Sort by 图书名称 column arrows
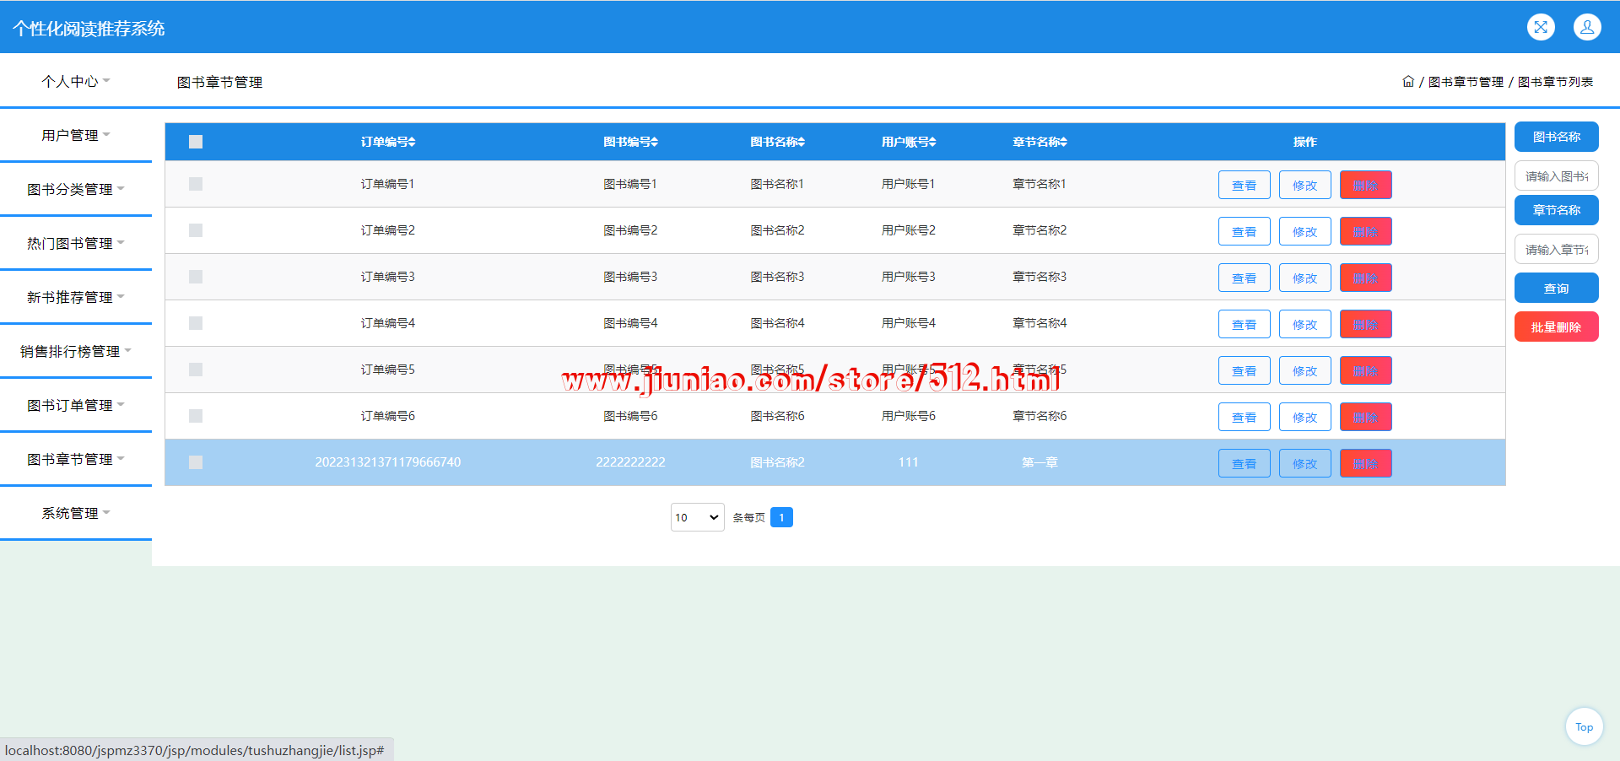1620x761 pixels. click(801, 143)
